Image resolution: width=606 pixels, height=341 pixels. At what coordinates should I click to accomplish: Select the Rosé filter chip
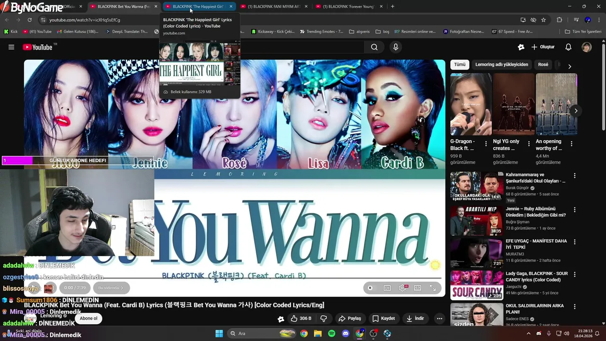[x=543, y=64]
